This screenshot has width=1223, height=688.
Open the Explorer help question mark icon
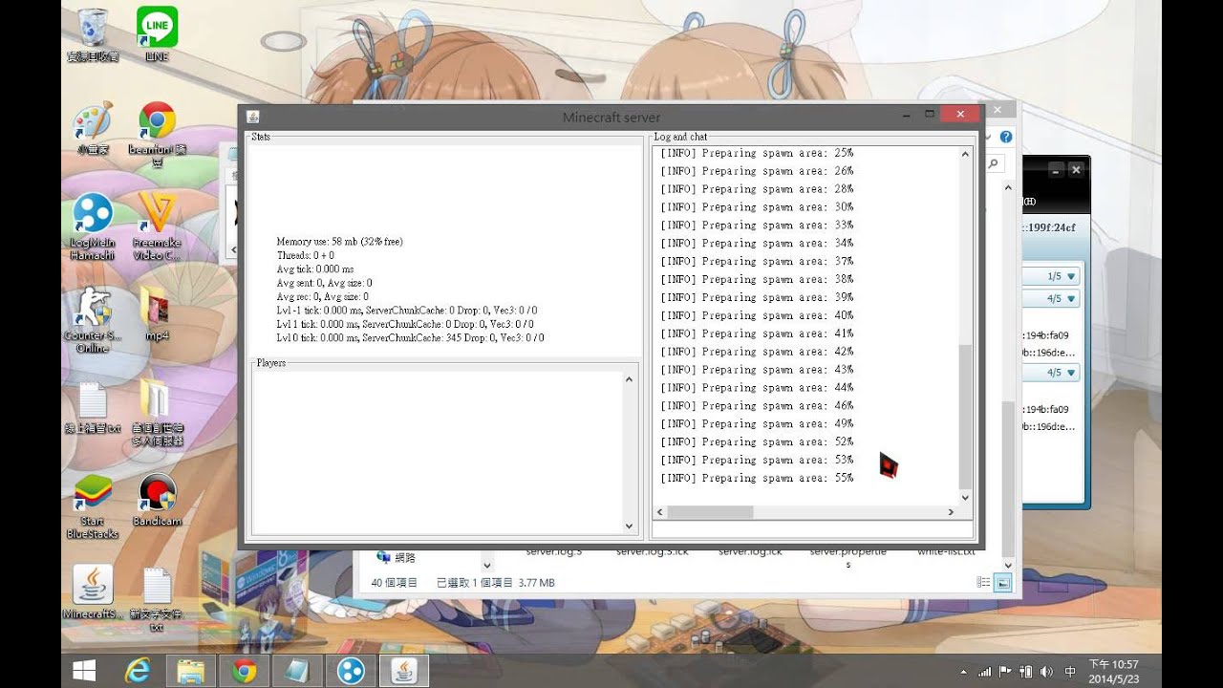pos(1005,137)
